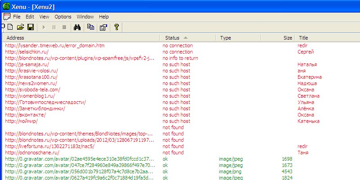Click the title cell Сергей
Viewport: 360px width, 180px height.
[x=306, y=52]
